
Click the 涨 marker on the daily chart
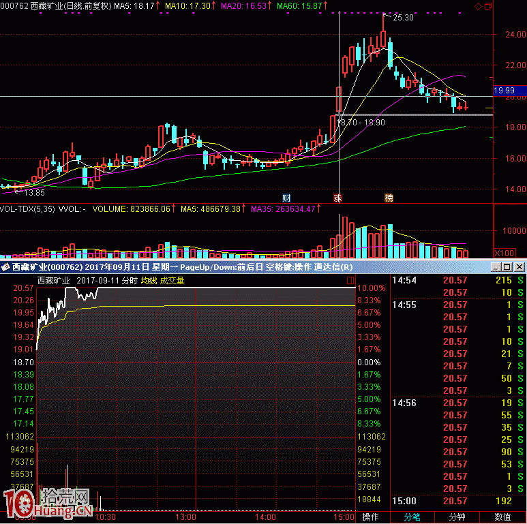(x=337, y=198)
